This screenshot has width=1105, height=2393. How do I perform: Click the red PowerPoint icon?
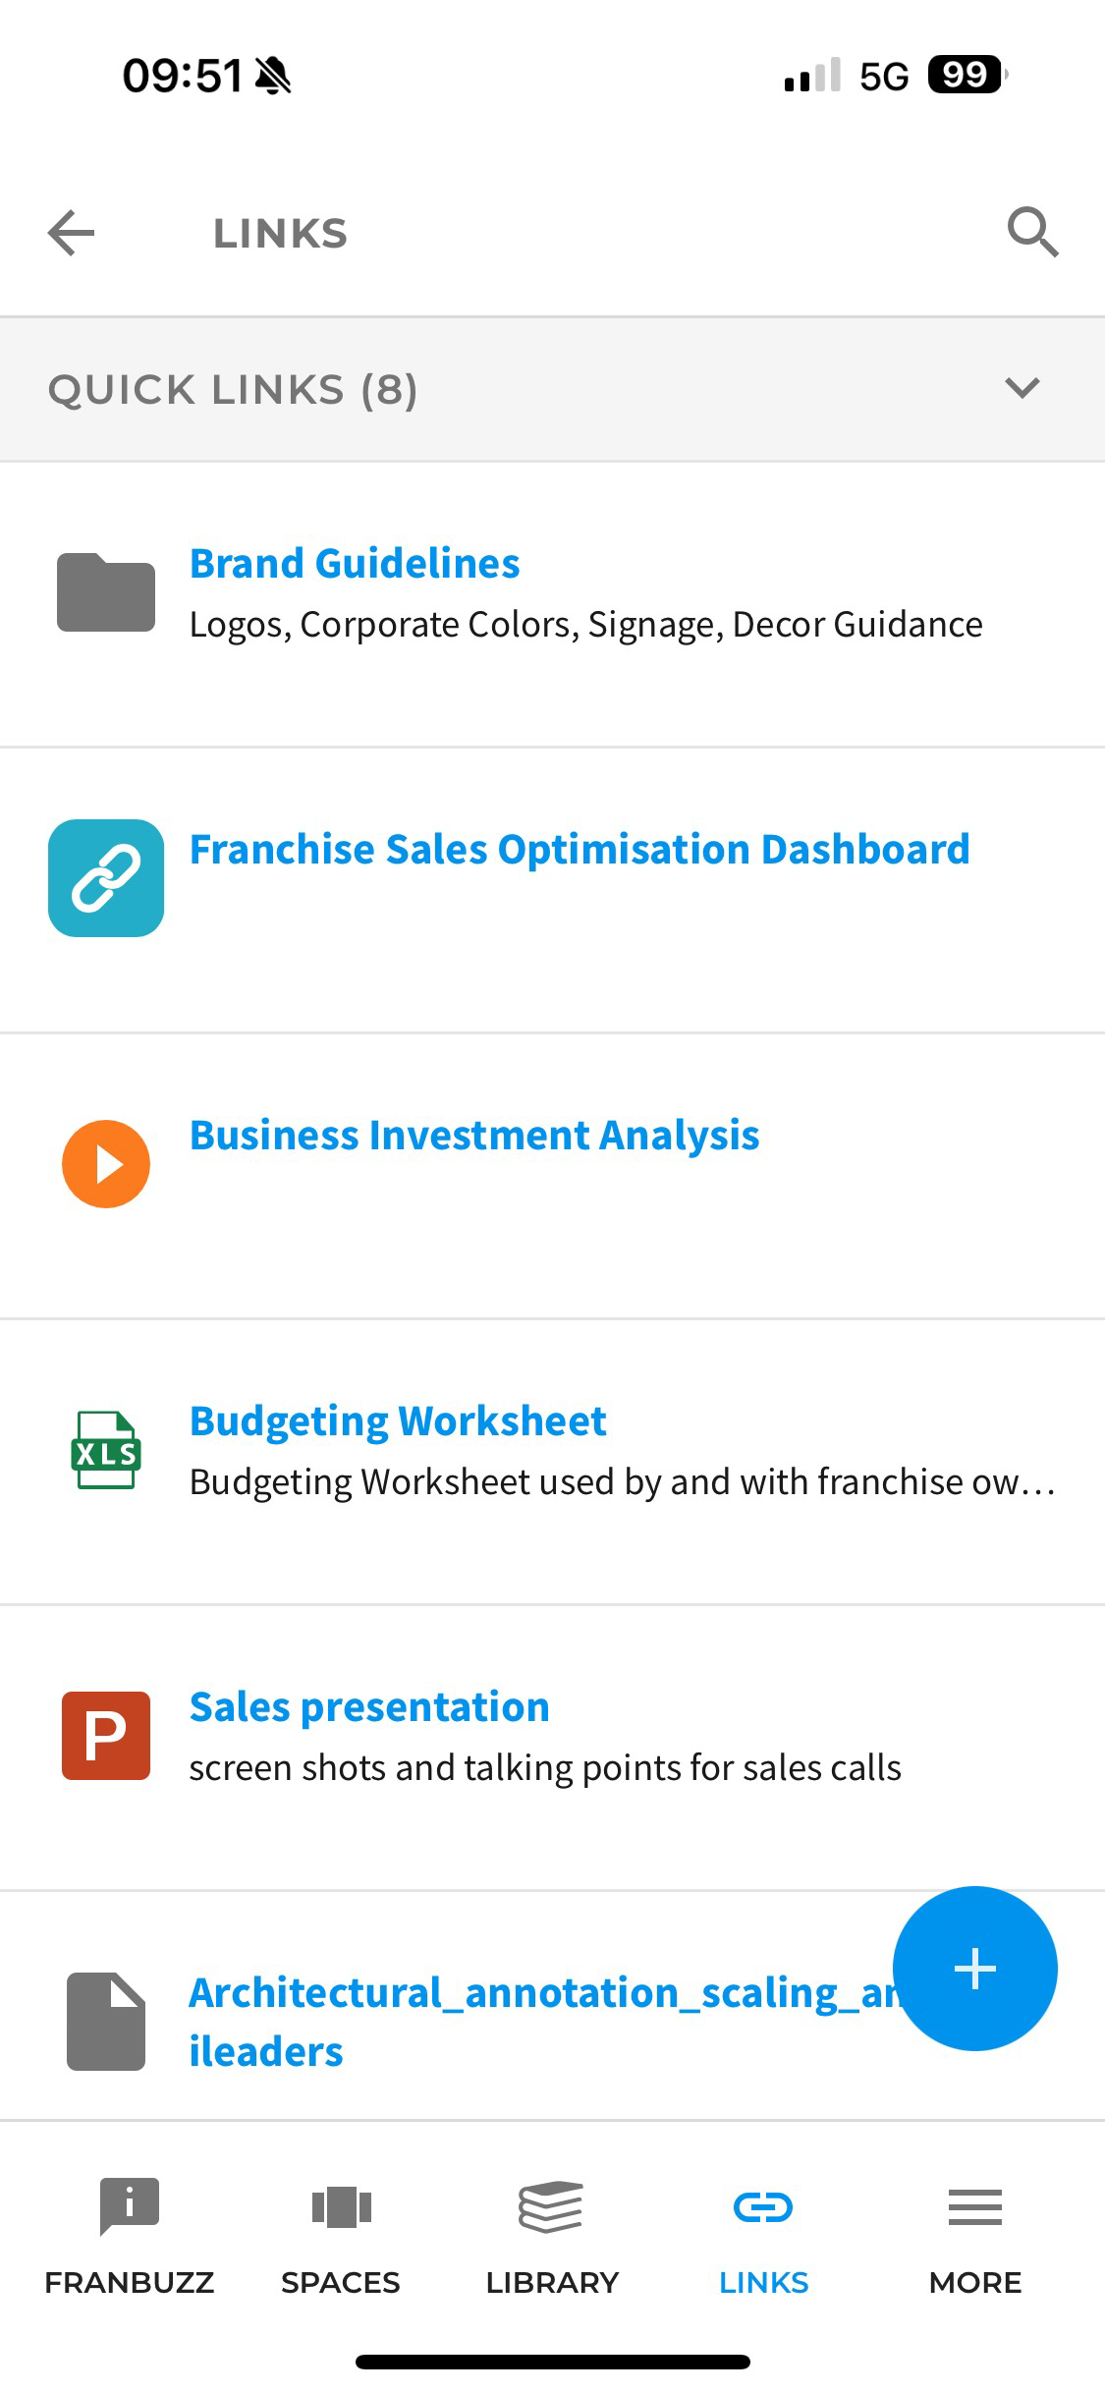point(106,1736)
